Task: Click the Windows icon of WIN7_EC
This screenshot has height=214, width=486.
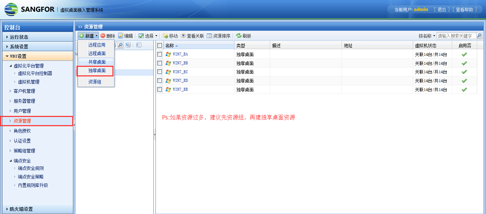Action: coord(168,72)
